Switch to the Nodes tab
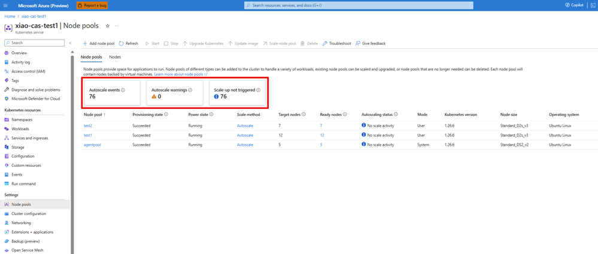Viewport: 598px width, 254px height. (115, 57)
